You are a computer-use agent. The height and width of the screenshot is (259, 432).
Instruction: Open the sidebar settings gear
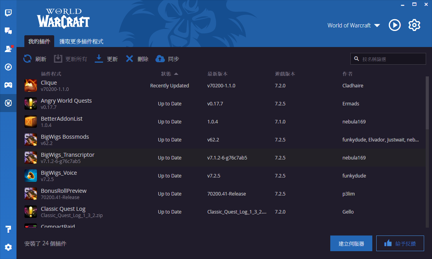tap(8, 247)
